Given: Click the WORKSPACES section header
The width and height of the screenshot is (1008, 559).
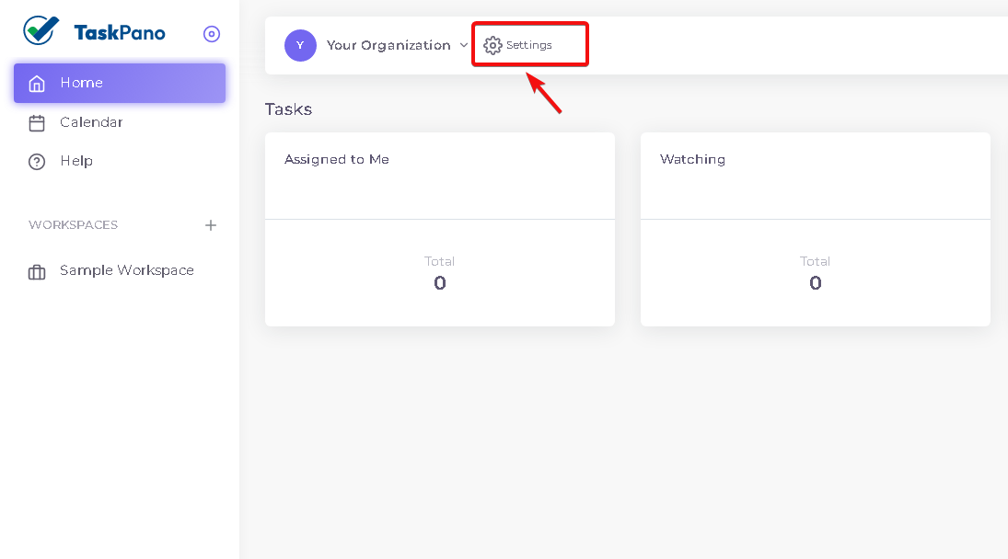Looking at the screenshot, I should (74, 225).
